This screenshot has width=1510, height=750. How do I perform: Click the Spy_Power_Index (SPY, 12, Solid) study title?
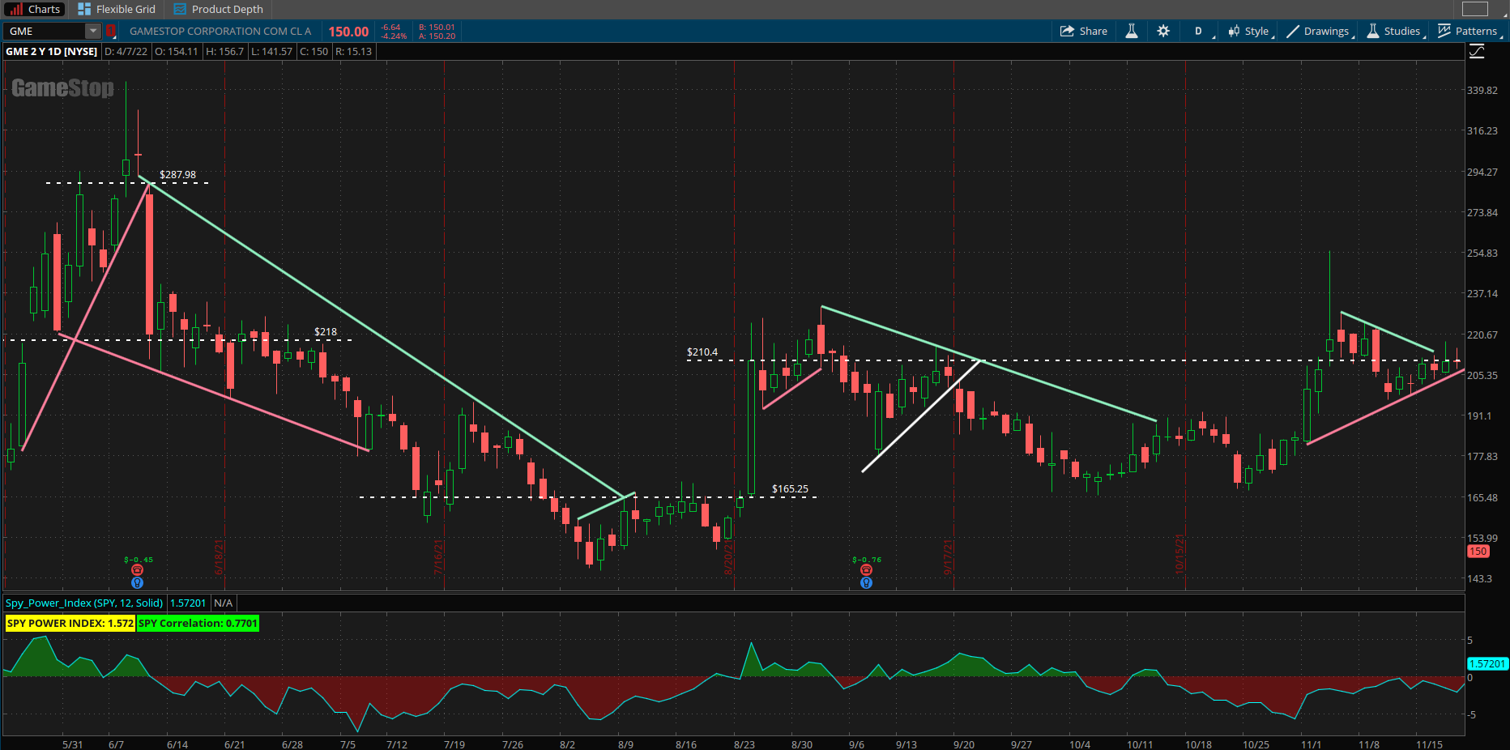tap(84, 603)
